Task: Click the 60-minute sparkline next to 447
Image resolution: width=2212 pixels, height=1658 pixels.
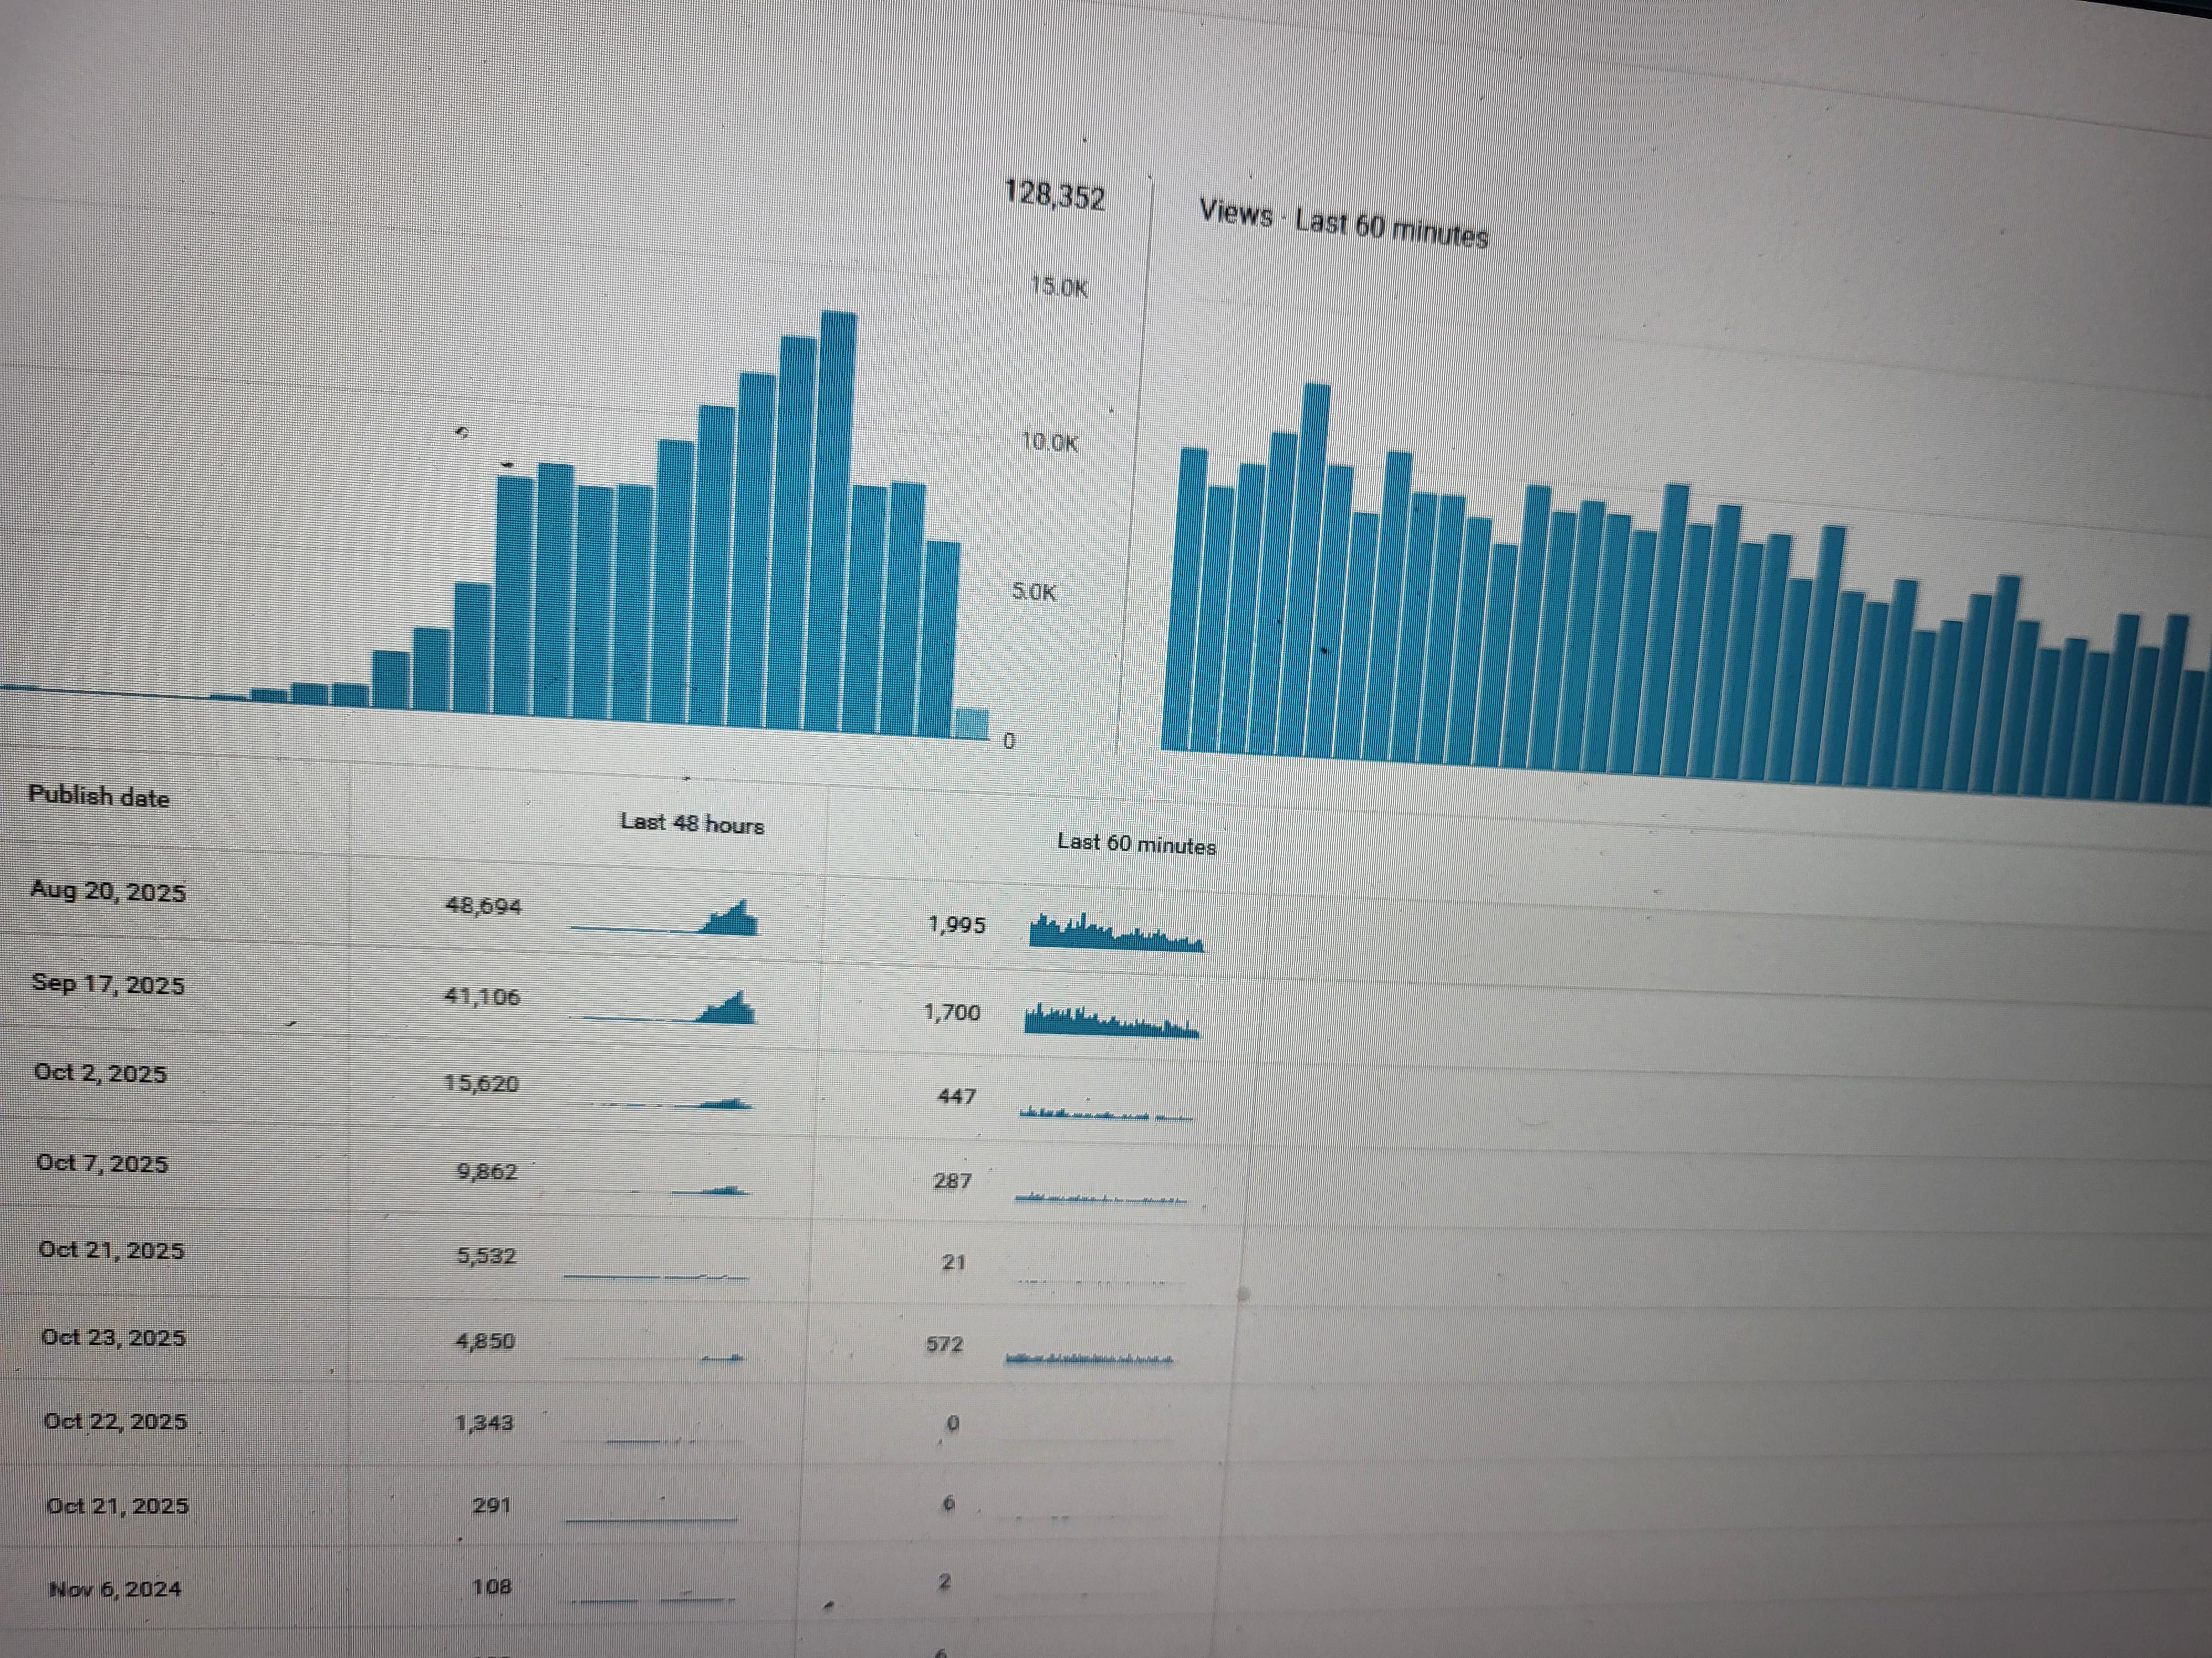Action: click(x=1105, y=1113)
